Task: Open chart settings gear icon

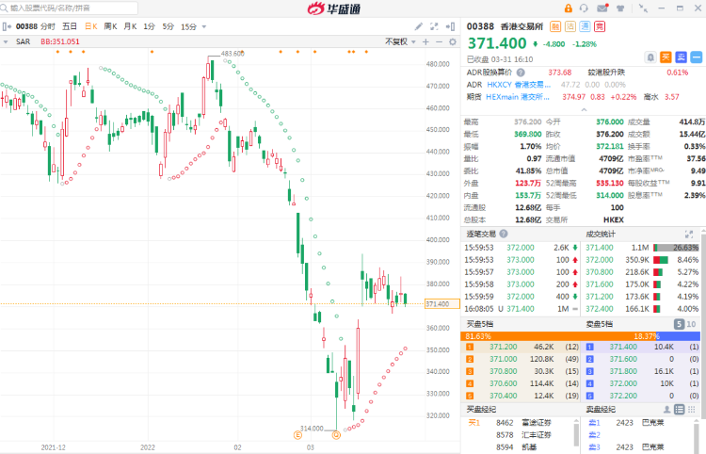Action: [x=453, y=41]
